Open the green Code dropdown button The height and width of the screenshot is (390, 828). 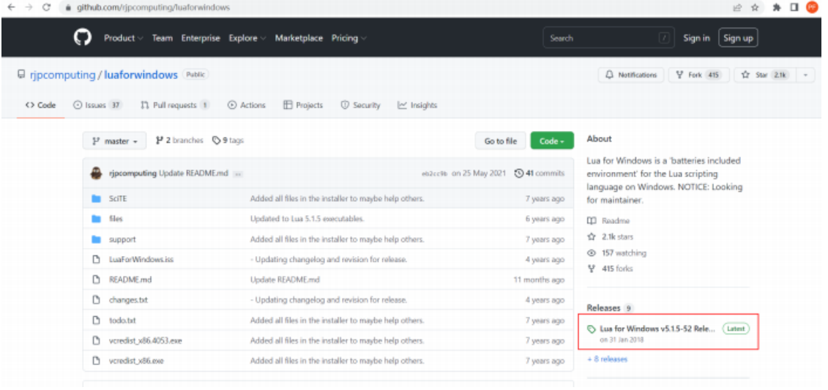coord(552,141)
